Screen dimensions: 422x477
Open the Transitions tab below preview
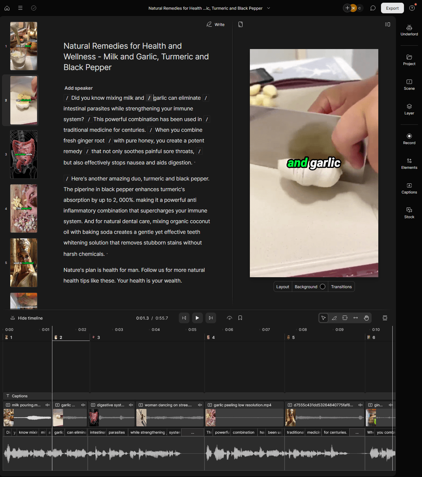click(x=341, y=287)
